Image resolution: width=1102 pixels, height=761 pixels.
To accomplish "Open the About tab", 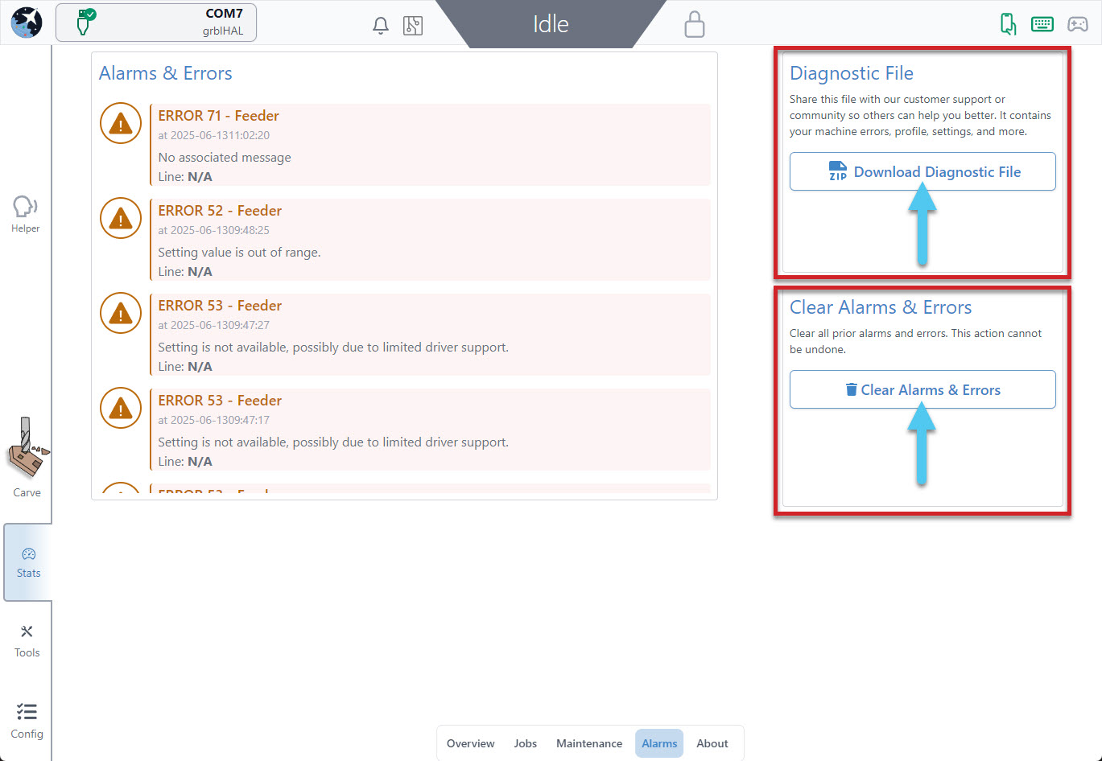I will [x=712, y=743].
